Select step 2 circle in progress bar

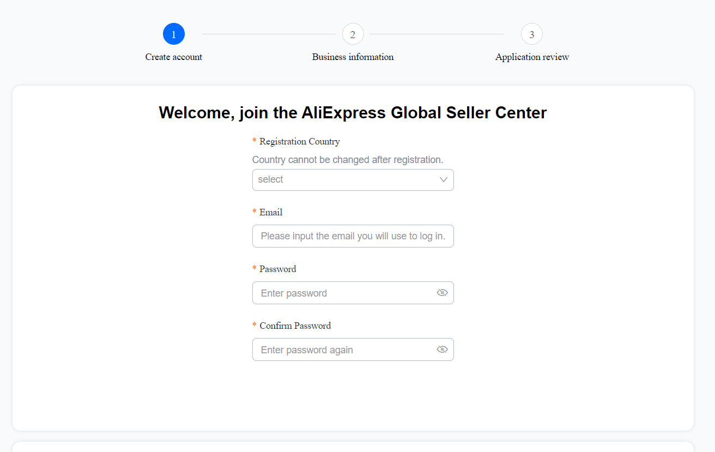tap(353, 34)
